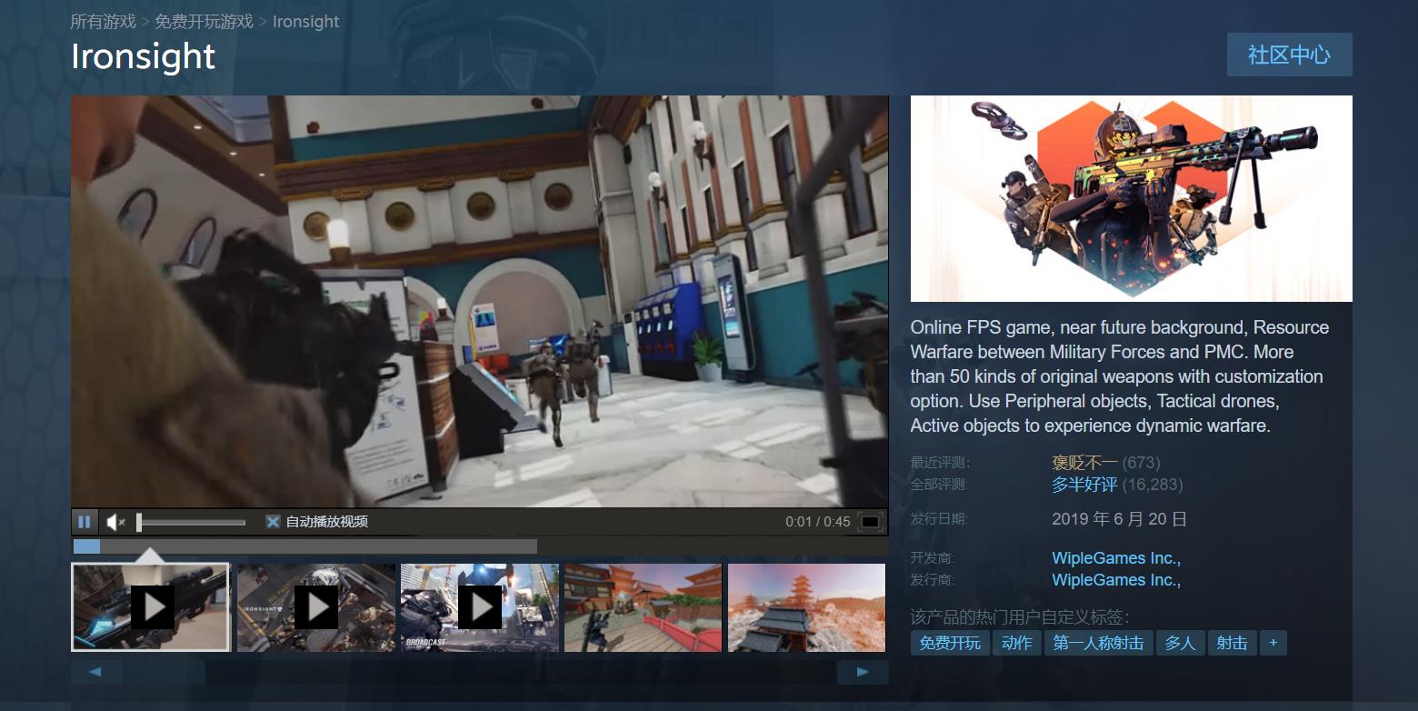
Task: Open the fourth screenshot with red rooftops
Action: [x=644, y=607]
